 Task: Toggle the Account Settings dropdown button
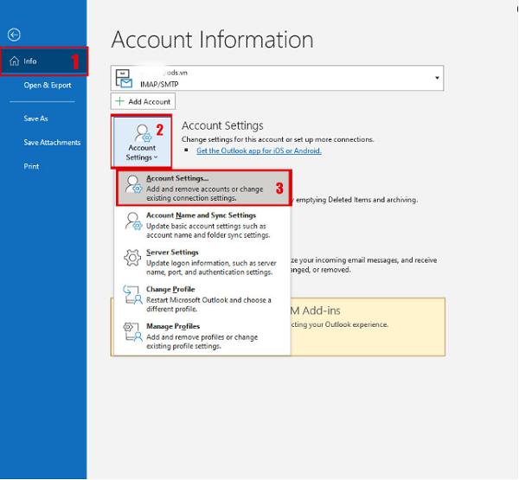[x=142, y=141]
